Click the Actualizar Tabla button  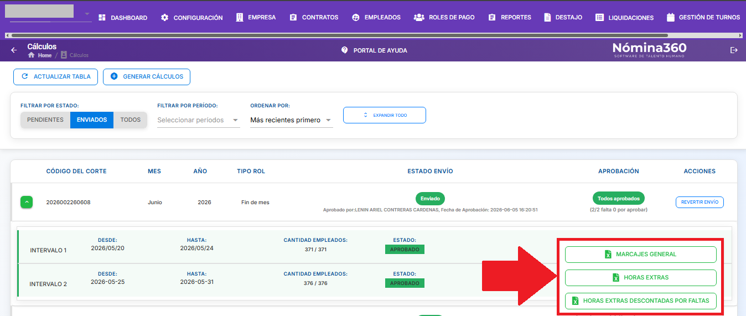pos(55,76)
